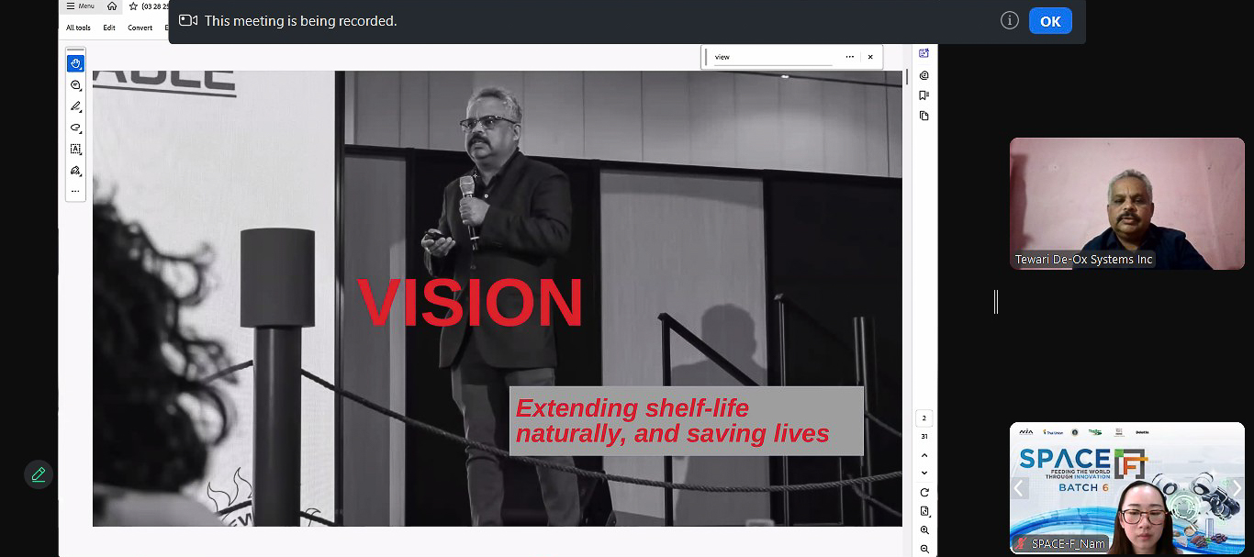Choose the add comment tool
The width and height of the screenshot is (1254, 557).
pos(75,85)
